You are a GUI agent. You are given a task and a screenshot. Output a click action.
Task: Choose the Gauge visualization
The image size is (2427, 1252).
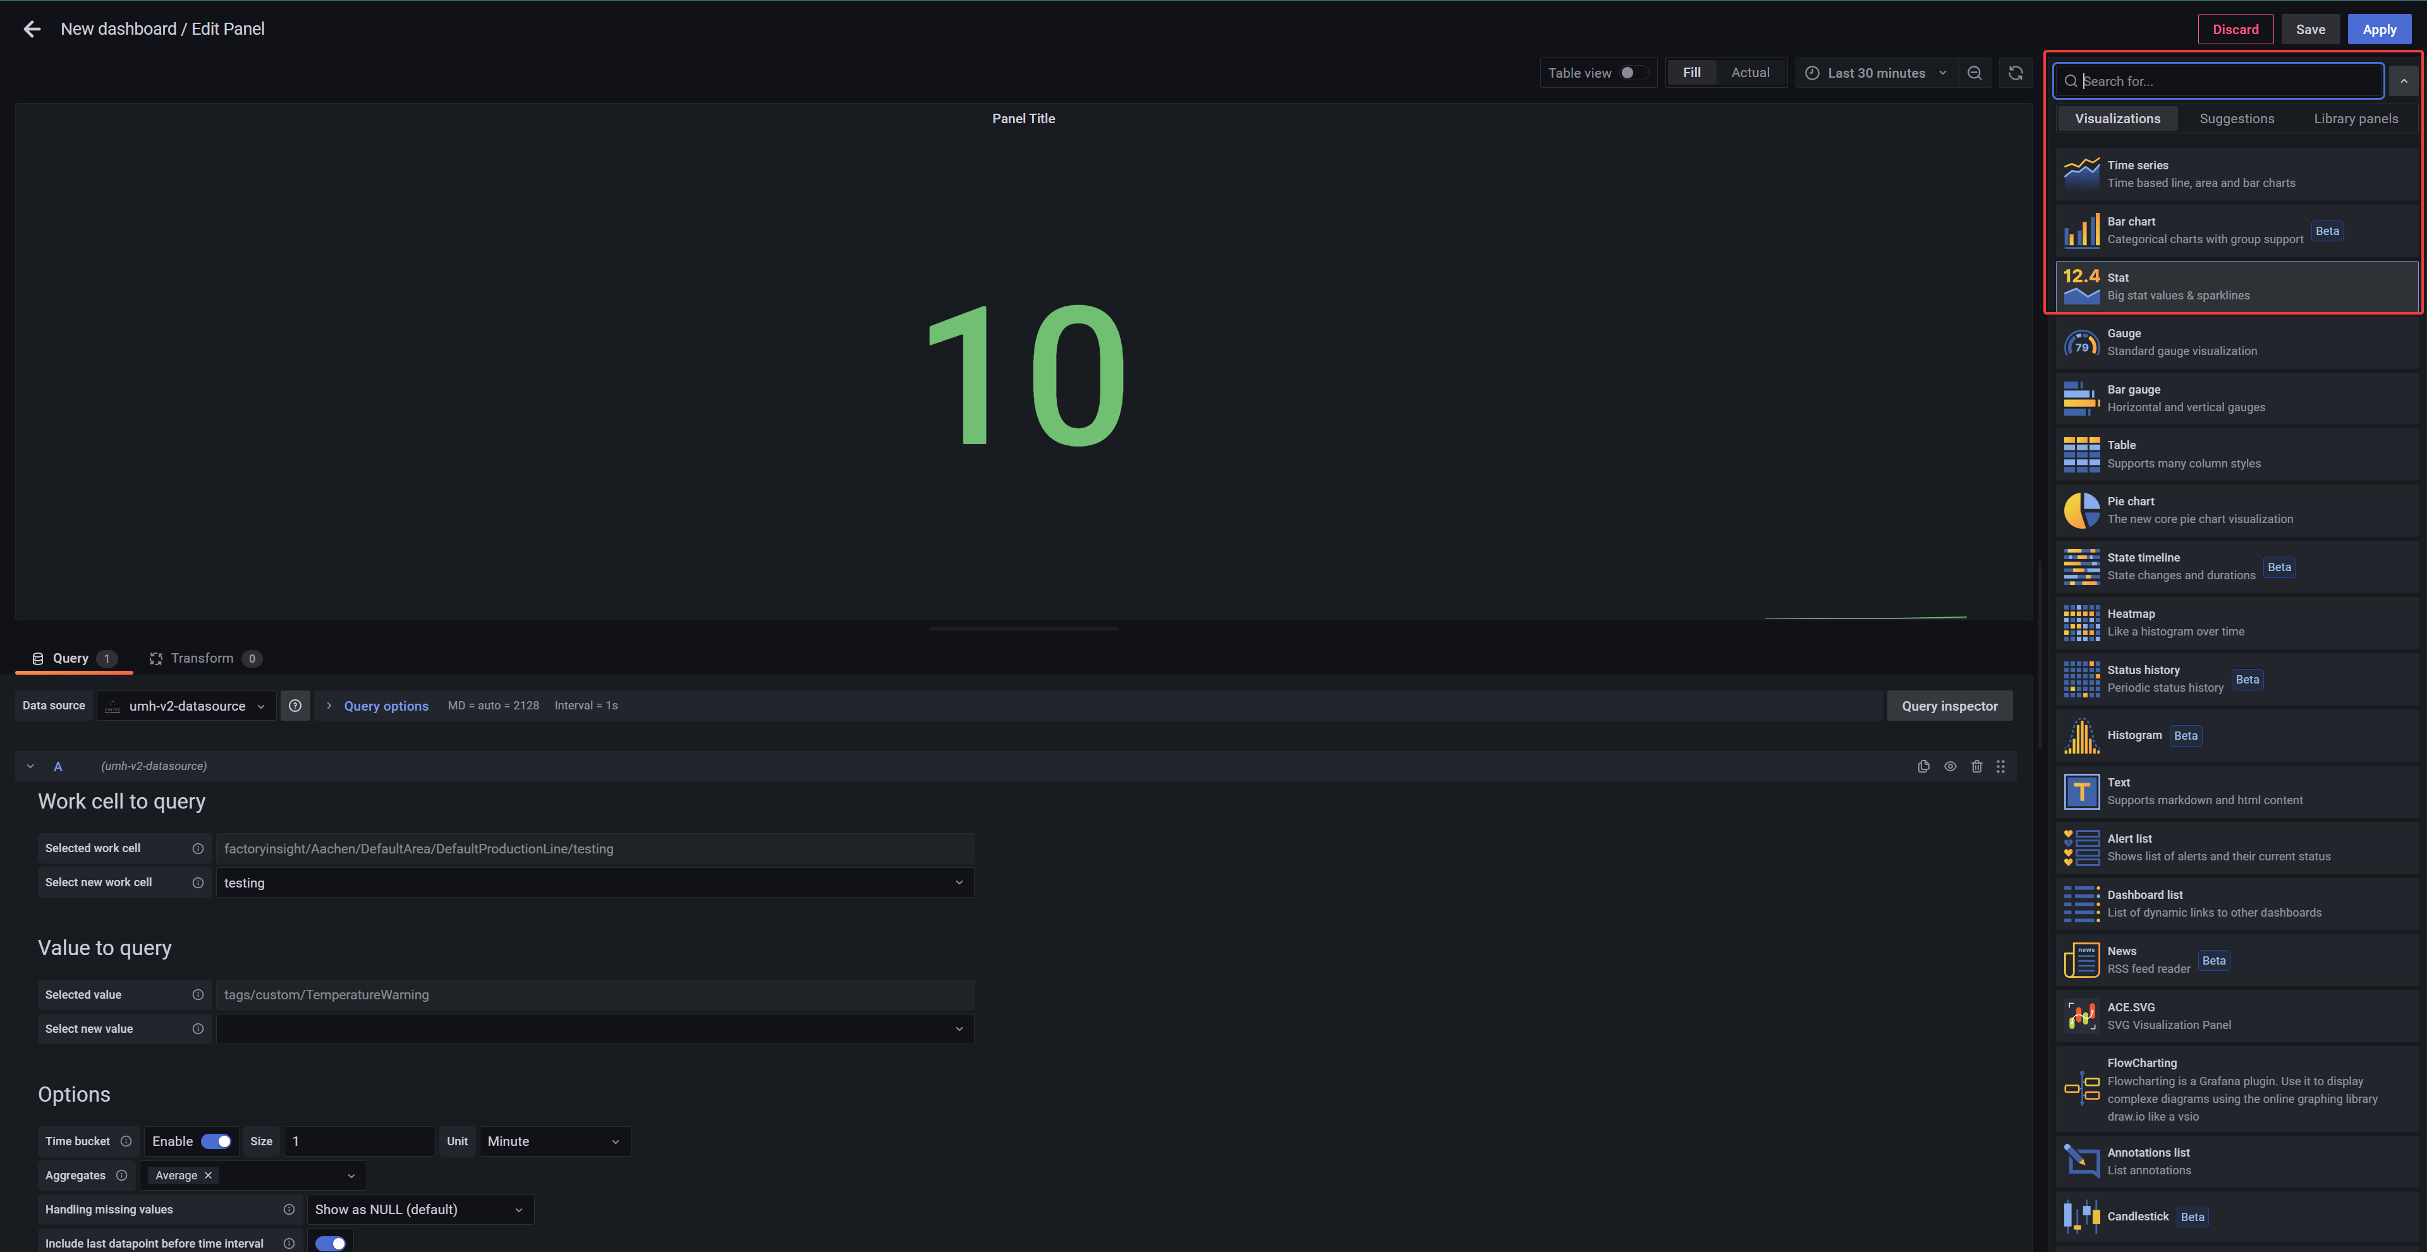click(x=2237, y=342)
